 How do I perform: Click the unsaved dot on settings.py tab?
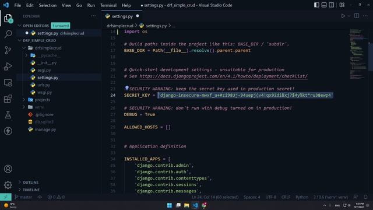coord(138,16)
